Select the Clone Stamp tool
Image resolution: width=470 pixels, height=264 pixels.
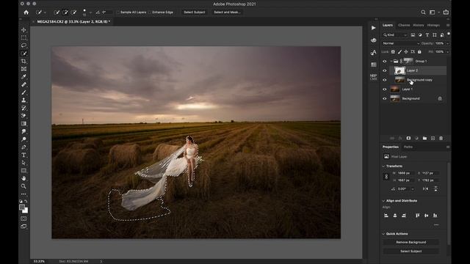pyautogui.click(x=23, y=100)
